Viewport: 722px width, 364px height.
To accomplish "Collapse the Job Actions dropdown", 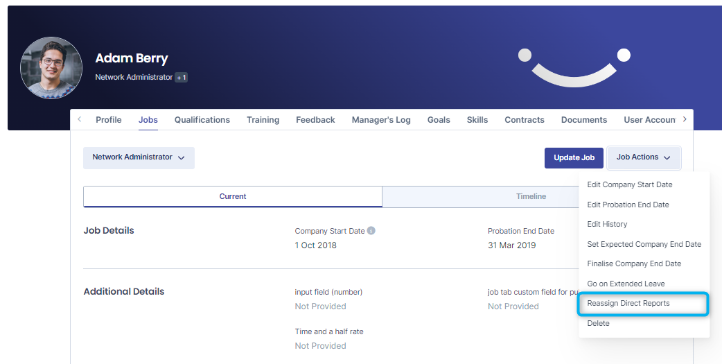I will (644, 157).
